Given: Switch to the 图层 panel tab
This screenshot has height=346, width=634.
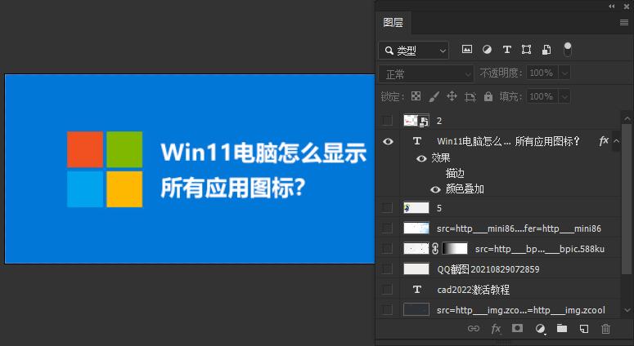Looking at the screenshot, I should (393, 23).
